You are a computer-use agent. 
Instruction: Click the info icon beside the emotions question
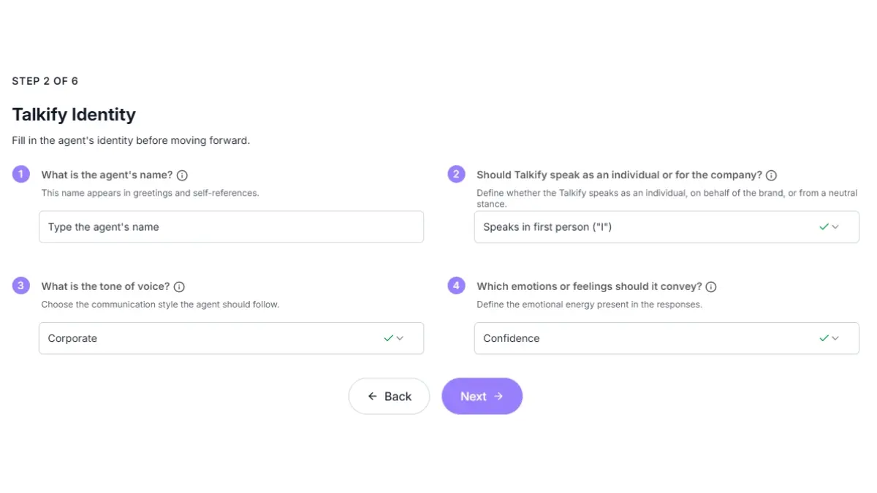click(710, 286)
